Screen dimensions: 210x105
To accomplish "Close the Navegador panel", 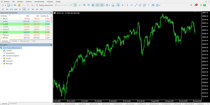I will (x=51, y=45).
